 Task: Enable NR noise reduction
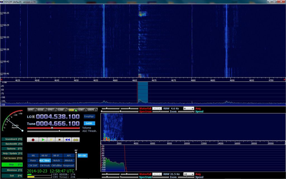33,156
